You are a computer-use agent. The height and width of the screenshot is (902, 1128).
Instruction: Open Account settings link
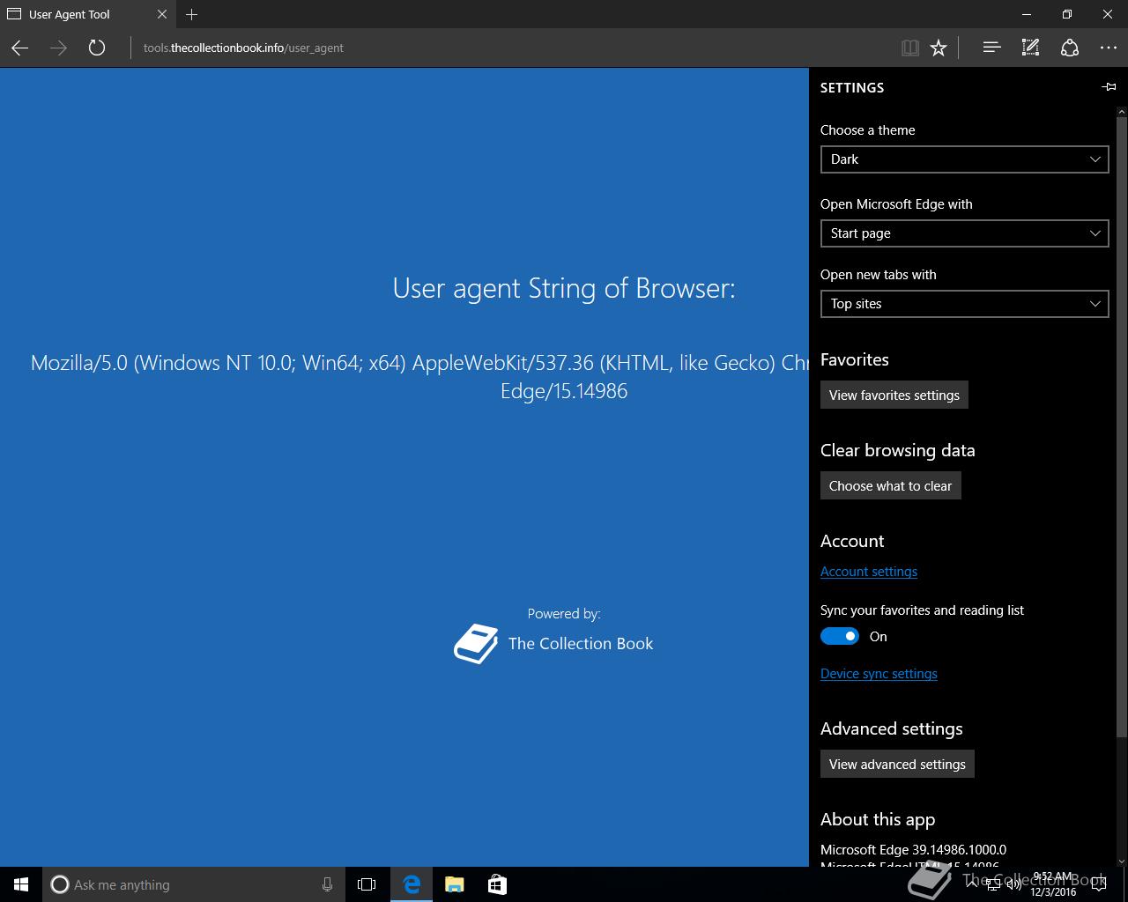click(869, 572)
